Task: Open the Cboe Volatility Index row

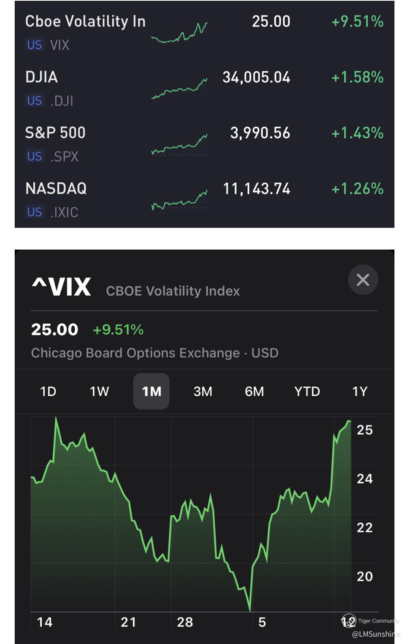Action: point(85,22)
